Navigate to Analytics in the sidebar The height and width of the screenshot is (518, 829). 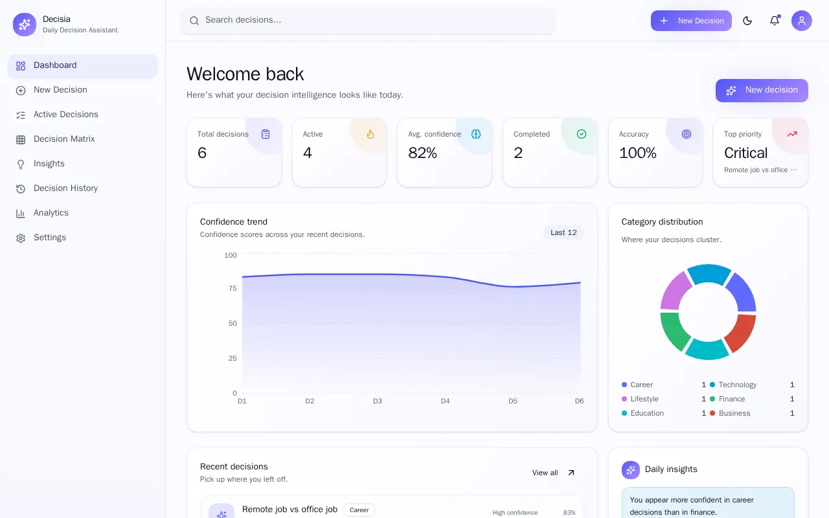click(x=83, y=213)
